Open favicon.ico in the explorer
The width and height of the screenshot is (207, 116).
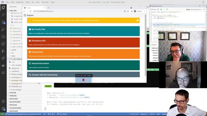coord(16,28)
